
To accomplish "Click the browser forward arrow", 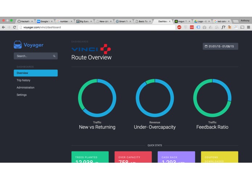I will click(x=9, y=27).
